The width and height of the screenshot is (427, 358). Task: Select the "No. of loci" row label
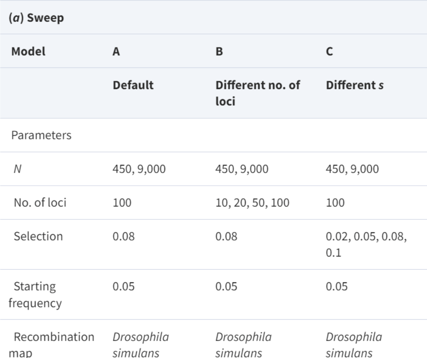pyautogui.click(x=38, y=203)
